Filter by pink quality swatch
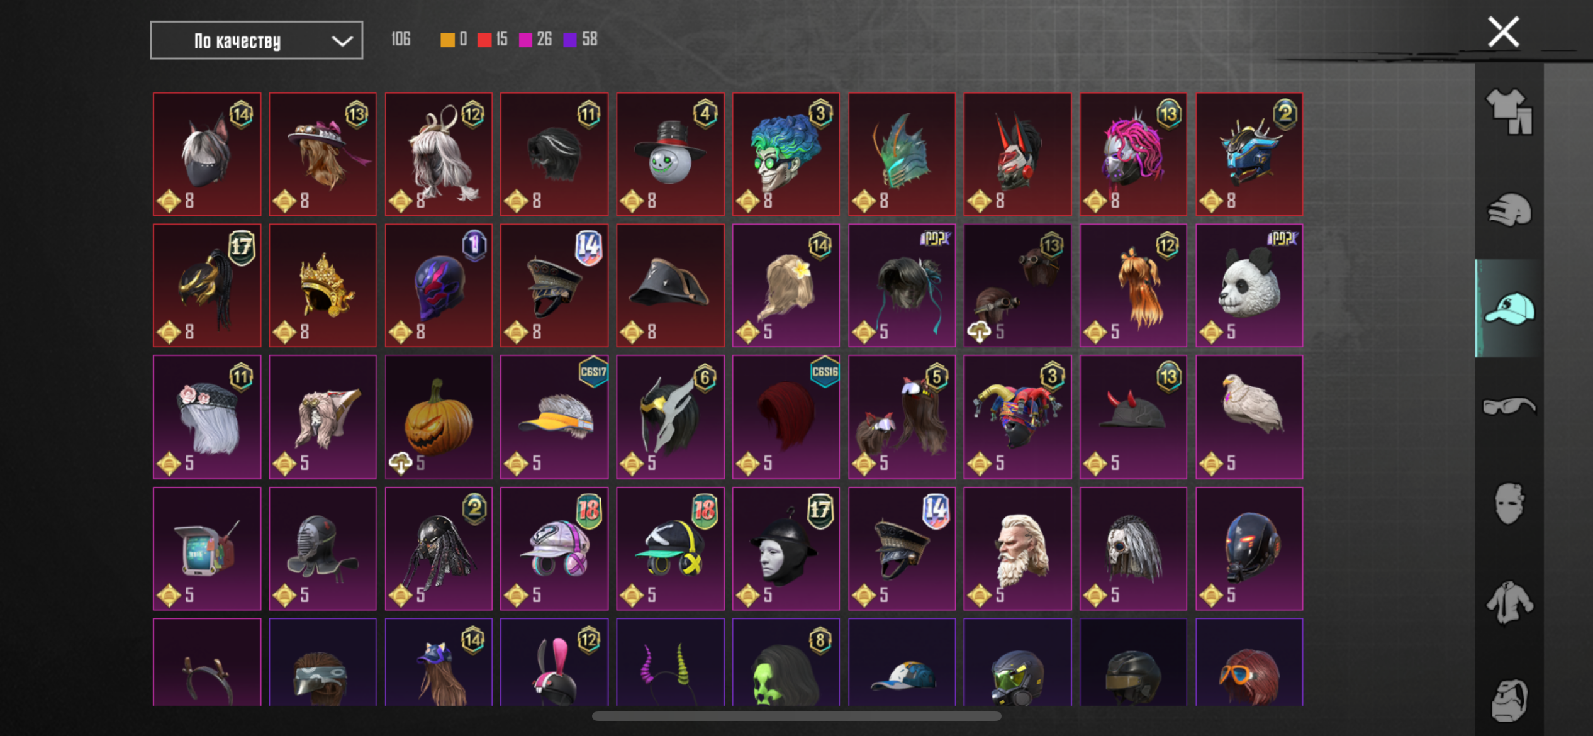This screenshot has height=736, width=1593. tap(525, 40)
